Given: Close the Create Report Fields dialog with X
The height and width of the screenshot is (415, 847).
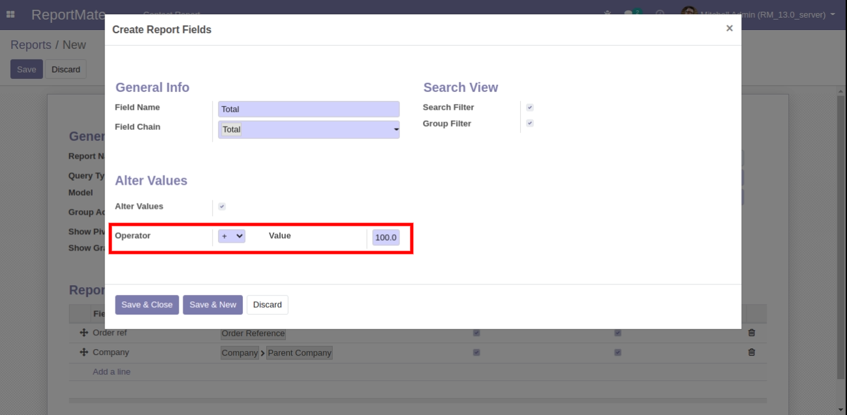Looking at the screenshot, I should pyautogui.click(x=729, y=28).
